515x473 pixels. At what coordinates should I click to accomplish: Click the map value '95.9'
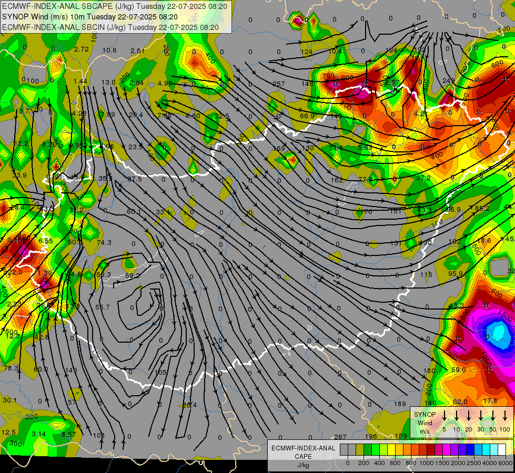[x=456, y=274]
